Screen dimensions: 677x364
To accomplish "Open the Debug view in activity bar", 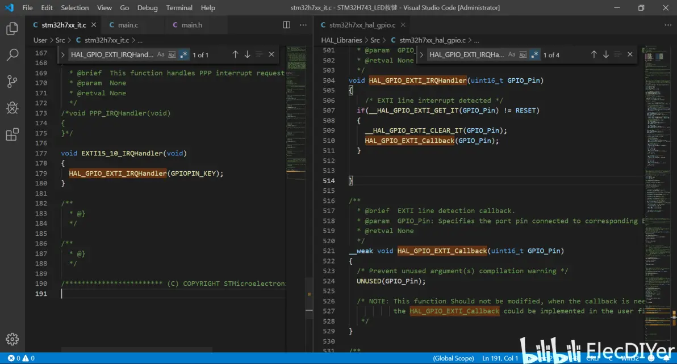I will [12, 108].
